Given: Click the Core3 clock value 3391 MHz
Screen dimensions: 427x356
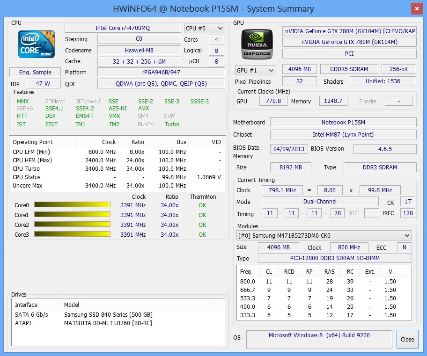Looking at the screenshot, I should click(x=133, y=235).
